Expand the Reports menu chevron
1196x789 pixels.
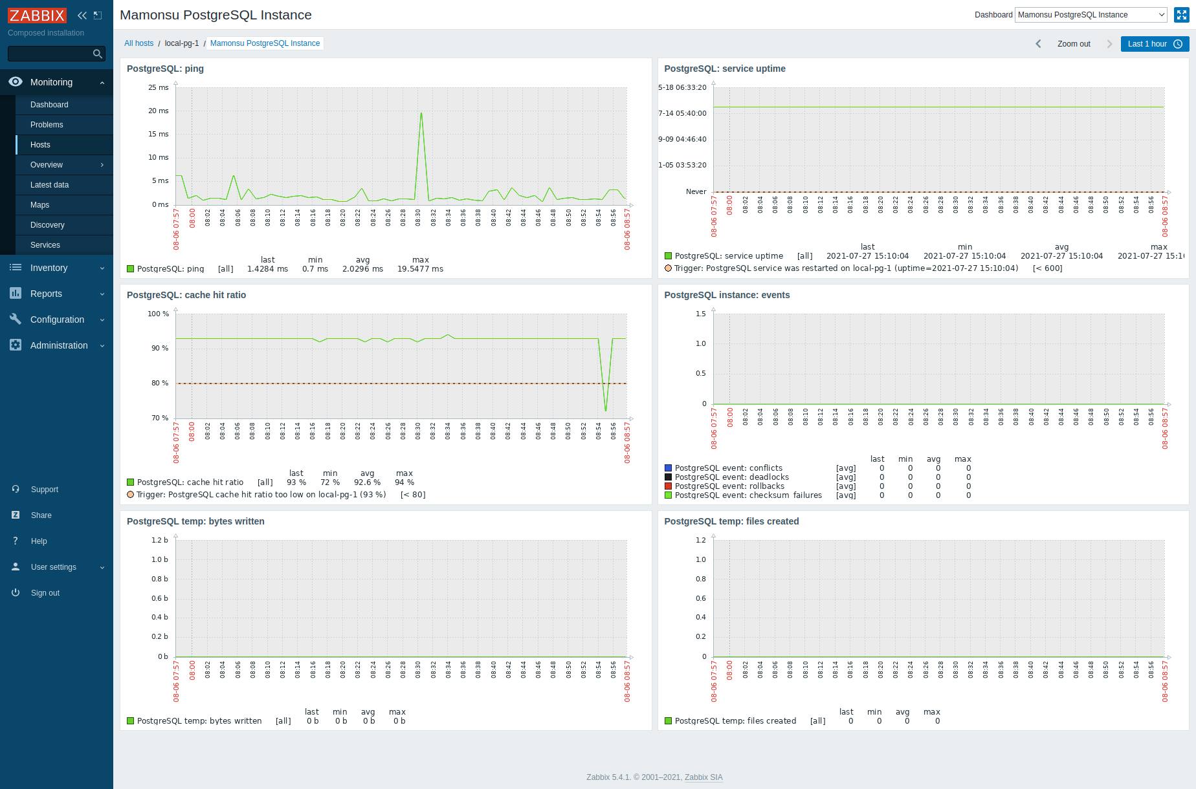point(102,294)
